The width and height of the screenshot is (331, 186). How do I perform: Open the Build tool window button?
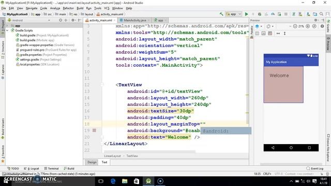[x=69, y=168]
